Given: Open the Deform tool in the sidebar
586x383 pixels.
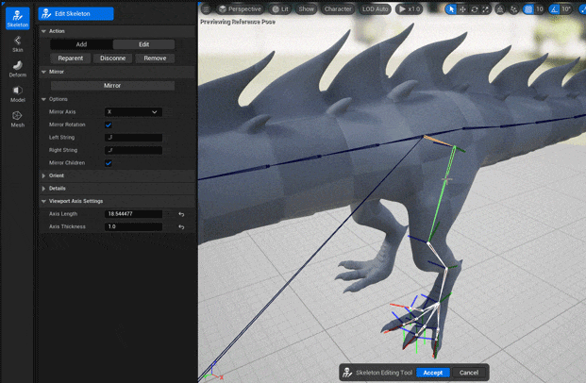Looking at the screenshot, I should click(18, 69).
